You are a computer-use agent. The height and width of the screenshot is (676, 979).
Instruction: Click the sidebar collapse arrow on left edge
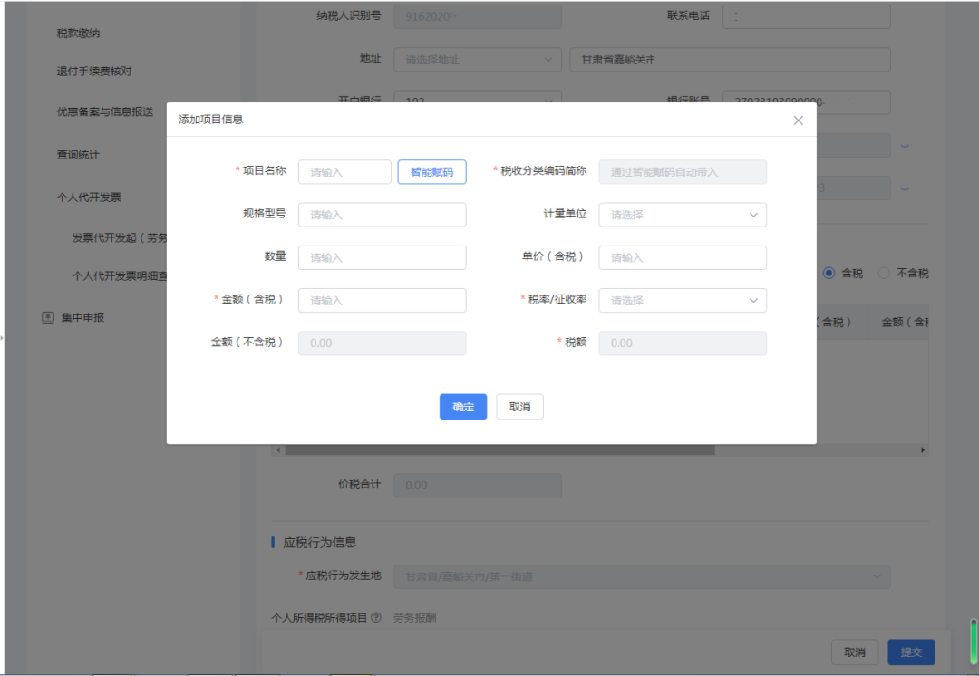(4, 337)
